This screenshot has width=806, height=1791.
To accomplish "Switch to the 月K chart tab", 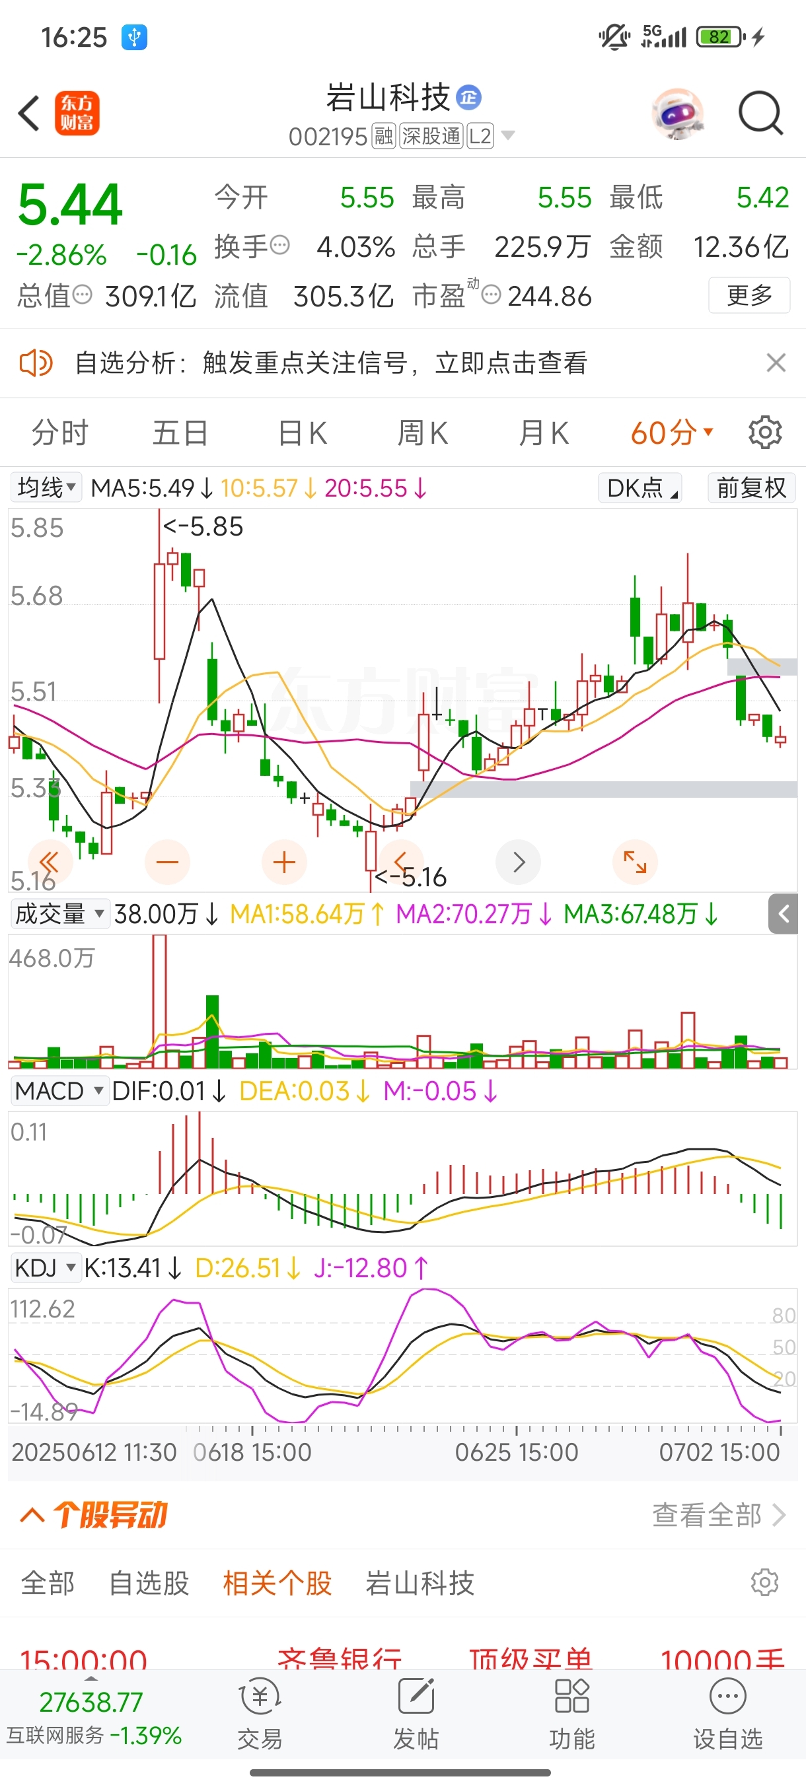I will coord(543,433).
